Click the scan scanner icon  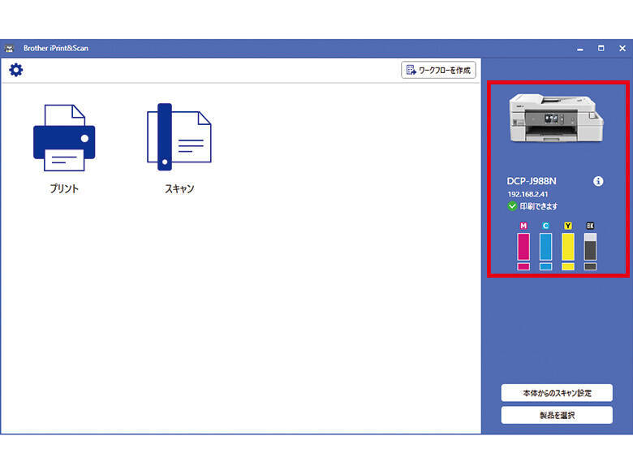[x=179, y=137]
